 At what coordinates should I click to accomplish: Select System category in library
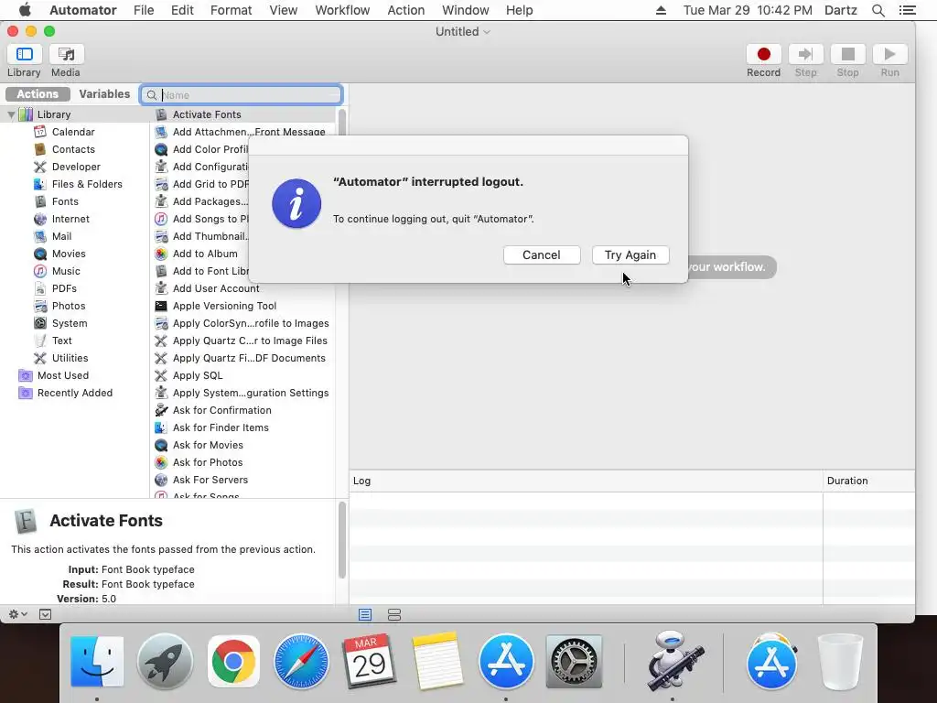(70, 323)
